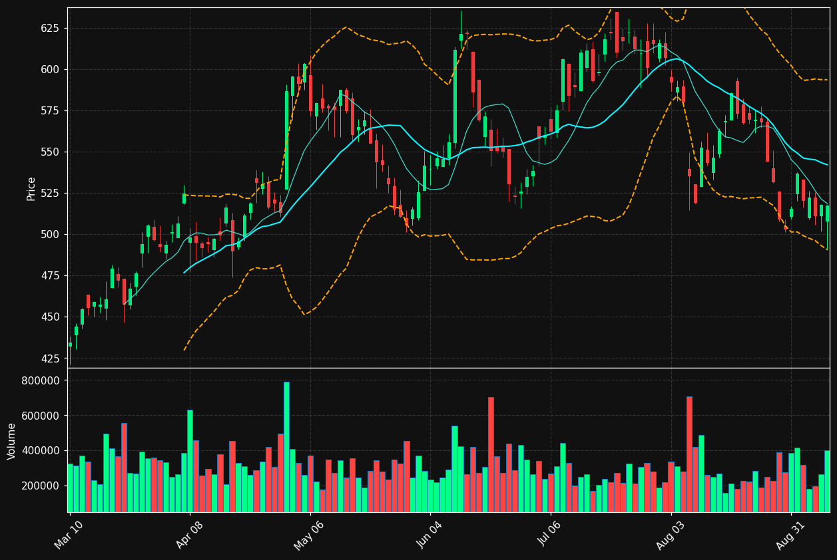
Task: Click the 'Volume' y-axis title
Action: pos(11,441)
